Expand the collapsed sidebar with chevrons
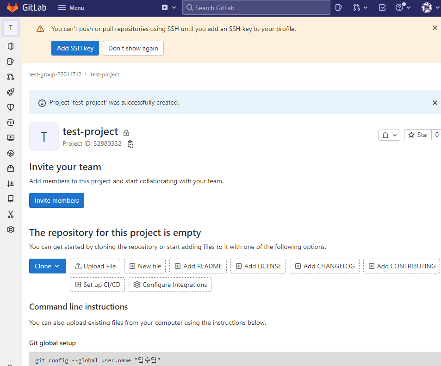 (10, 364)
